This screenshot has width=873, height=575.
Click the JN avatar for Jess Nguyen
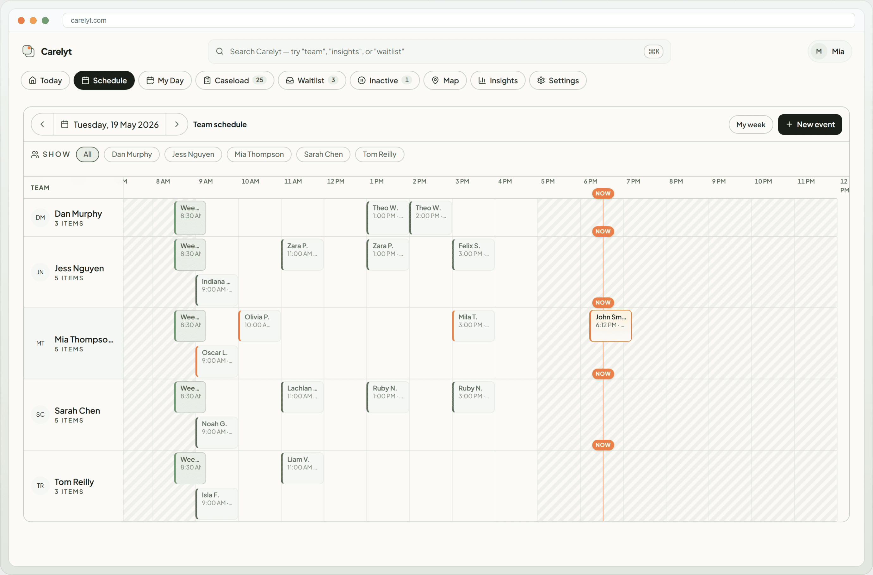40,272
